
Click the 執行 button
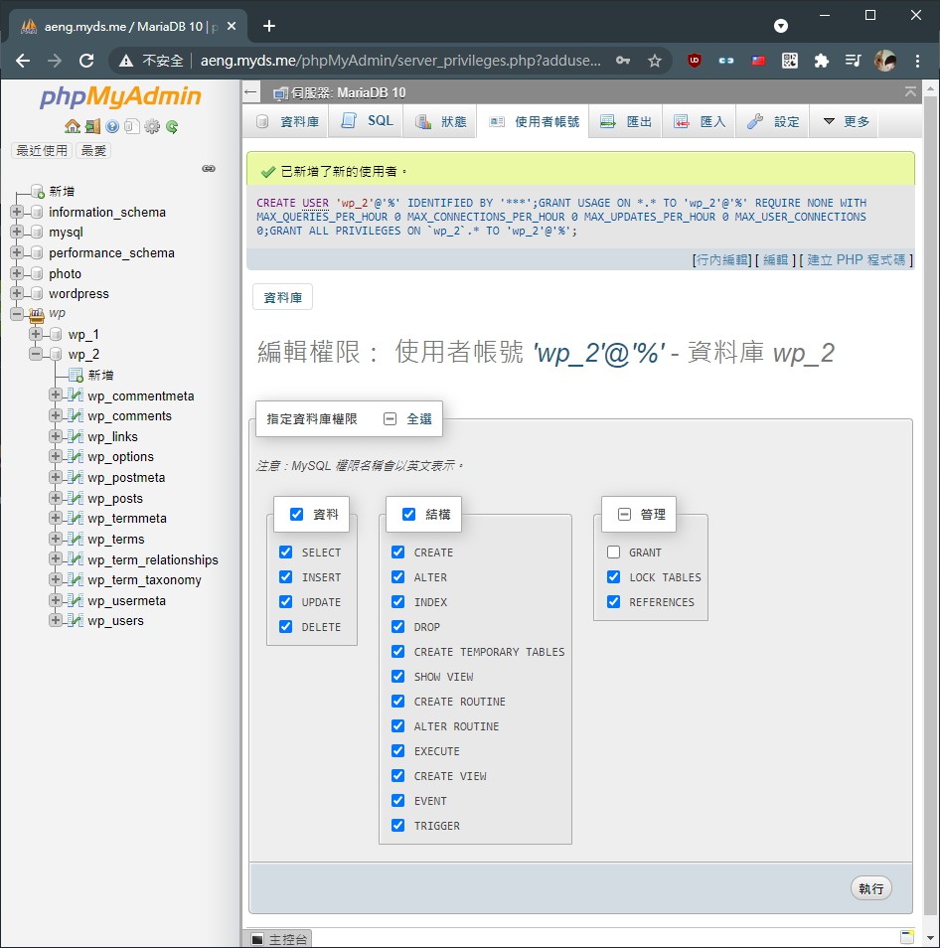pos(871,888)
